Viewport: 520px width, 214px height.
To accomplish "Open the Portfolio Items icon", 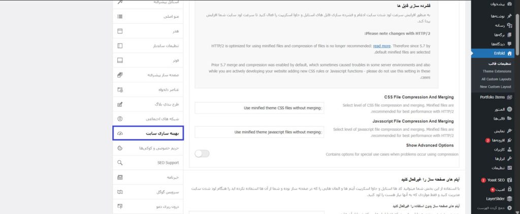I will (509, 97).
